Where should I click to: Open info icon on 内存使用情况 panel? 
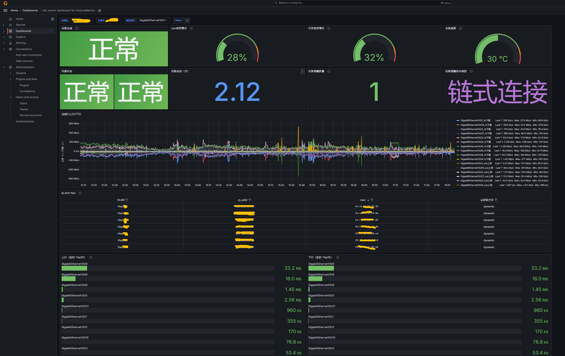tap(329, 28)
